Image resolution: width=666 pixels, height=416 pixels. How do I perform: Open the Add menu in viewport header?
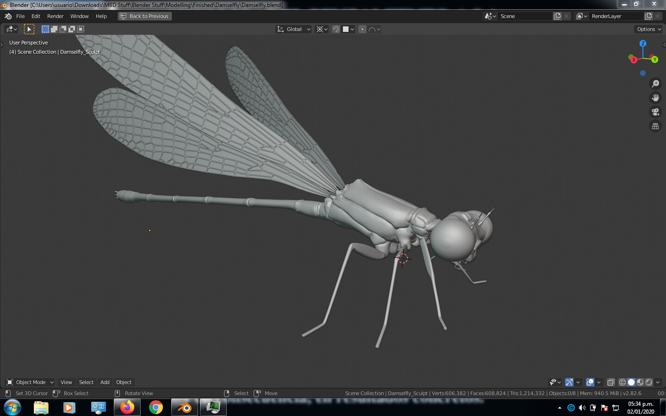tap(105, 382)
